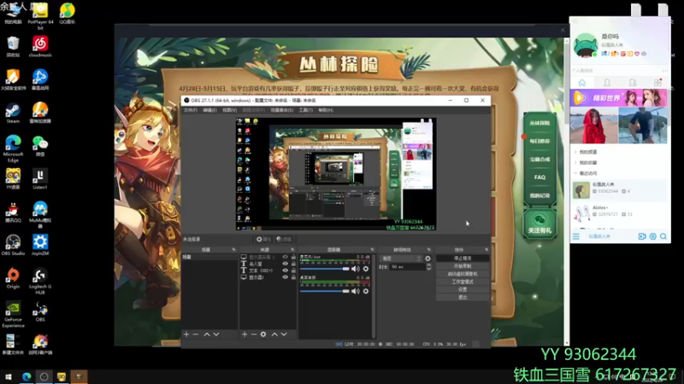This screenshot has height=384, width=684.
Task: Open OBS 工具(T) menu
Action: 305,110
